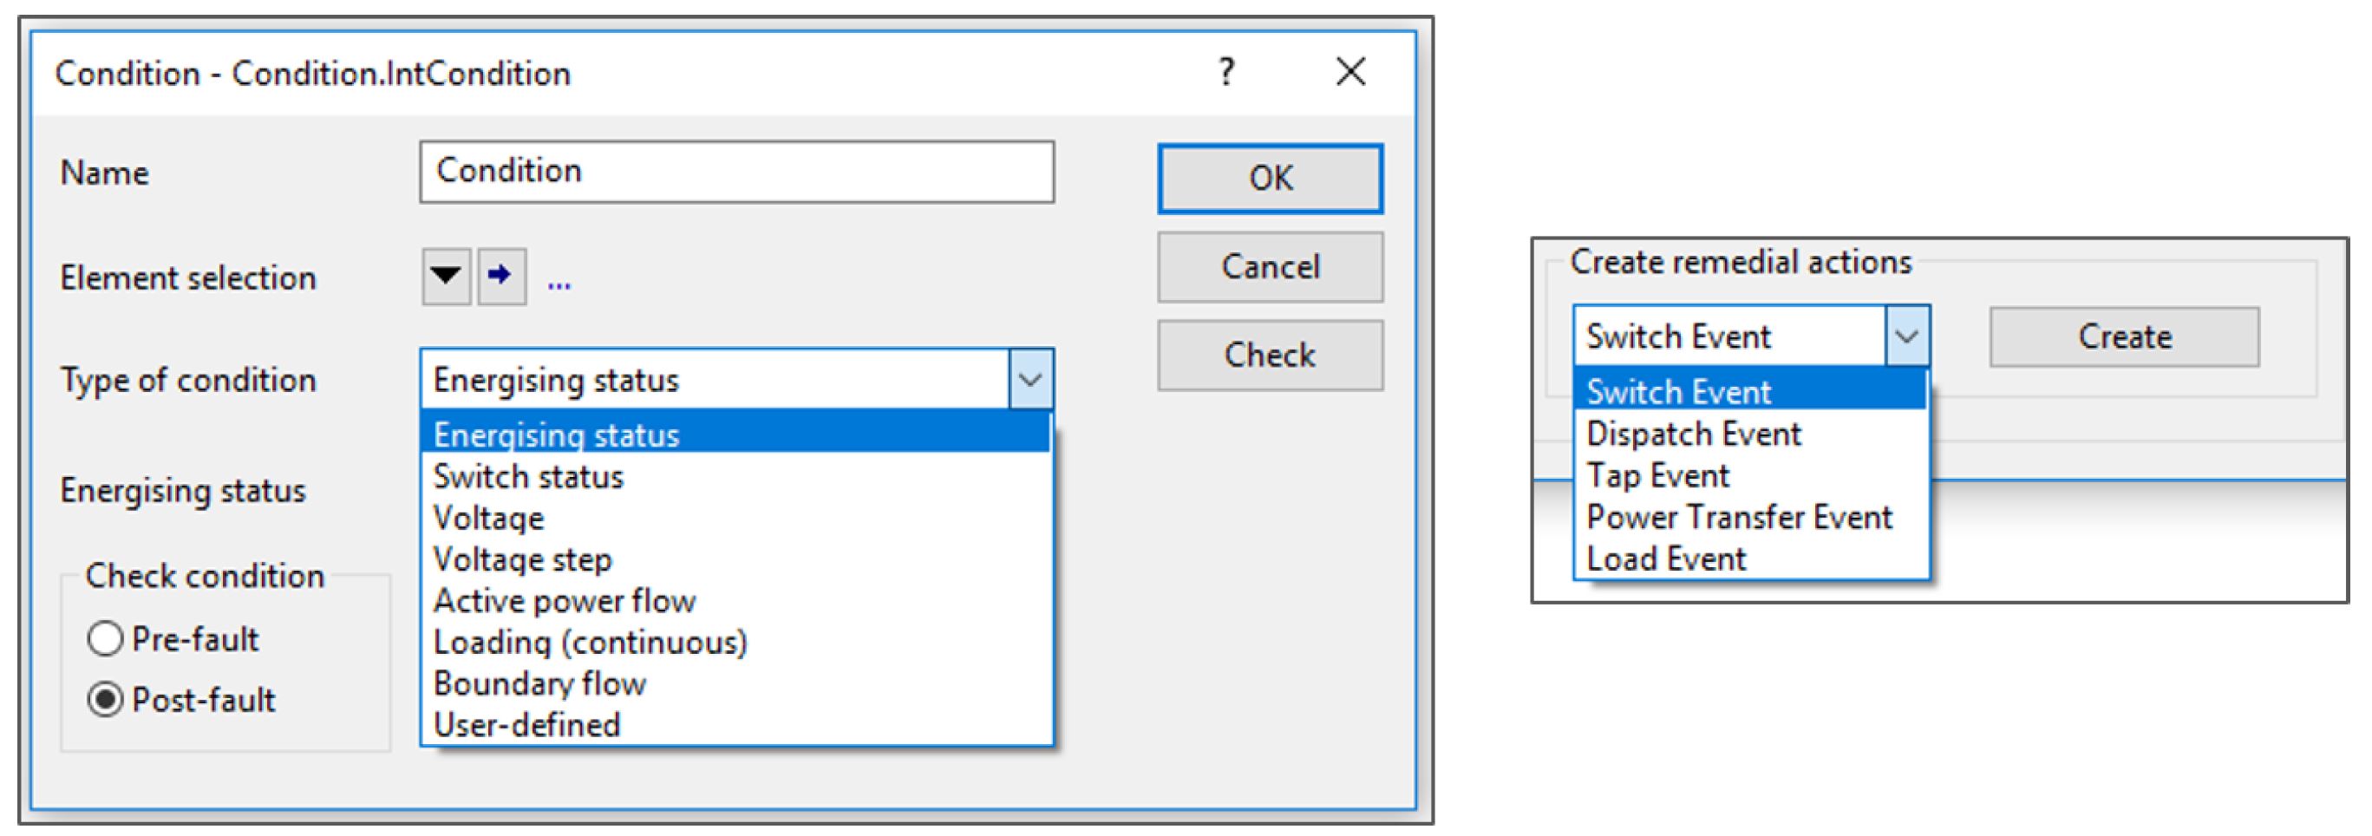2372x836 pixels.
Task: Choose Voltage step in the condition list
Action: coord(523,559)
